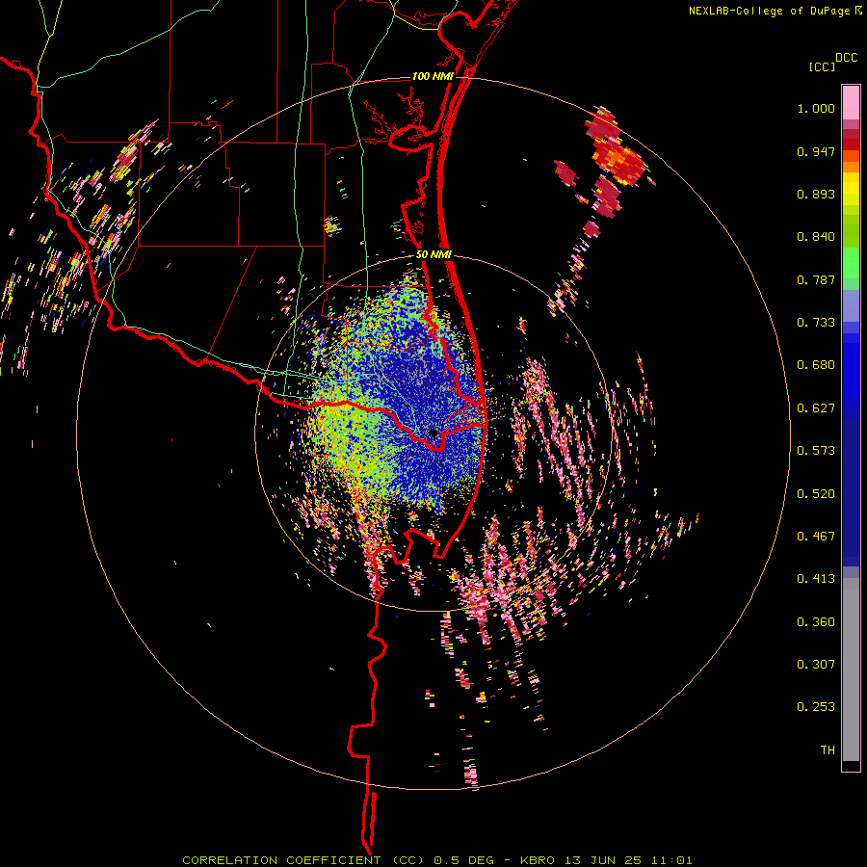The height and width of the screenshot is (867, 867).
Task: Click the 0.307 scale value
Action: (816, 665)
